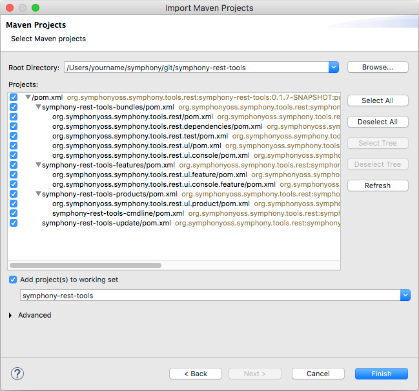This screenshot has height=391, width=419.
Task: Toggle checkbox for symphony-rest-tools-cmdline/pom.xml
Action: [14, 213]
